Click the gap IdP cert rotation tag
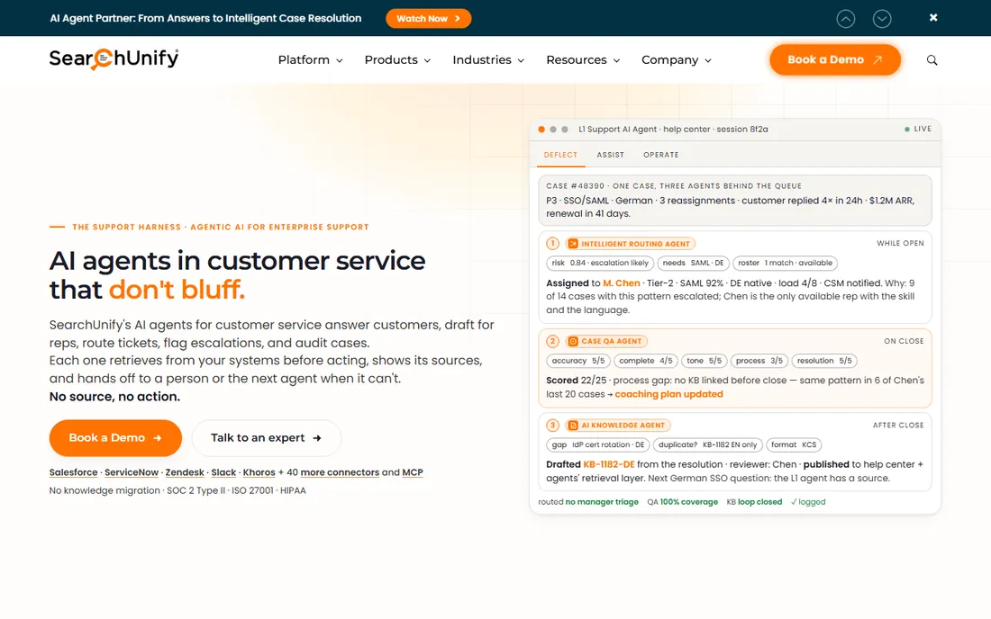The image size is (991, 619). (598, 444)
